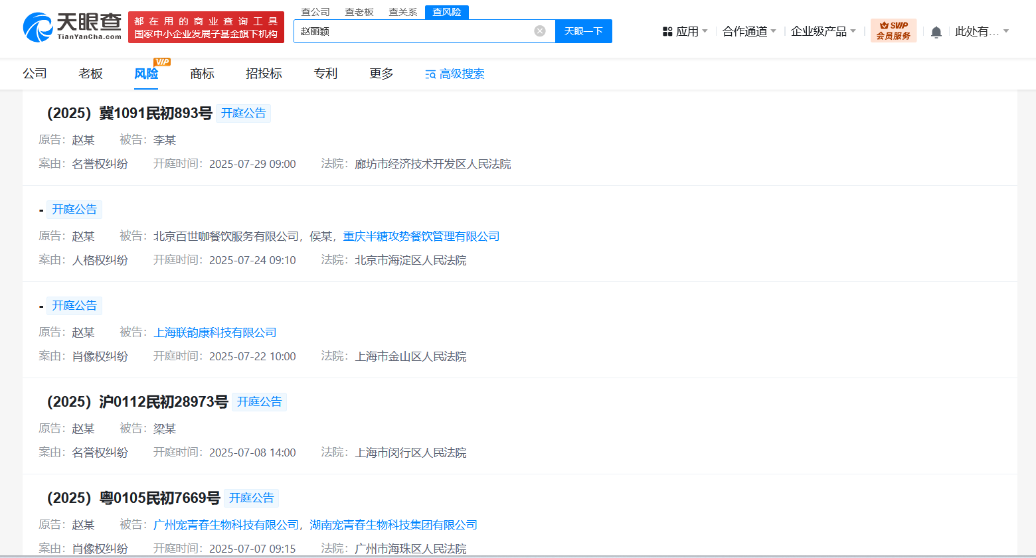This screenshot has height=558, width=1036.
Task: Open 重庆半糖攻势餐饮管理有限公司 company link
Action: coord(421,236)
